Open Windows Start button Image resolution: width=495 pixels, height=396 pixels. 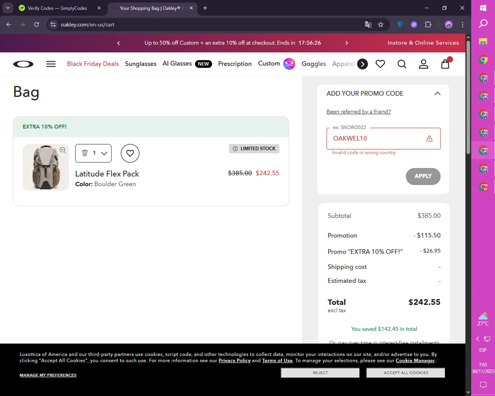click(x=483, y=8)
